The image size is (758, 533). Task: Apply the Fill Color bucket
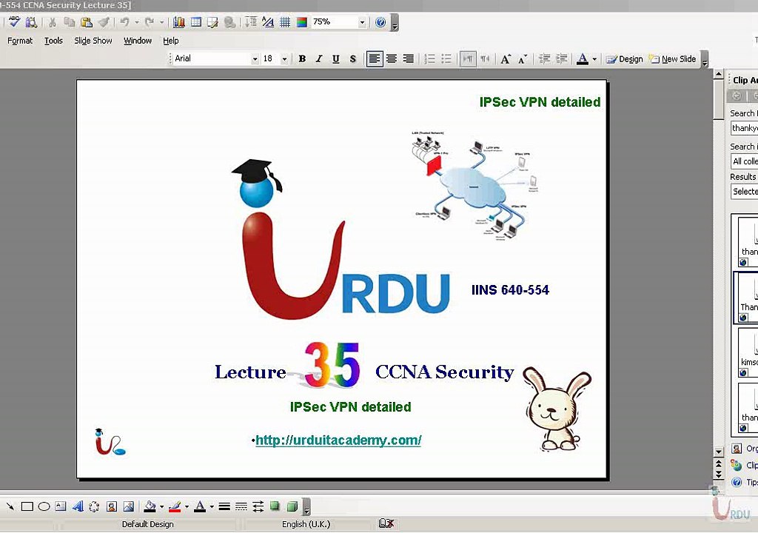click(150, 506)
